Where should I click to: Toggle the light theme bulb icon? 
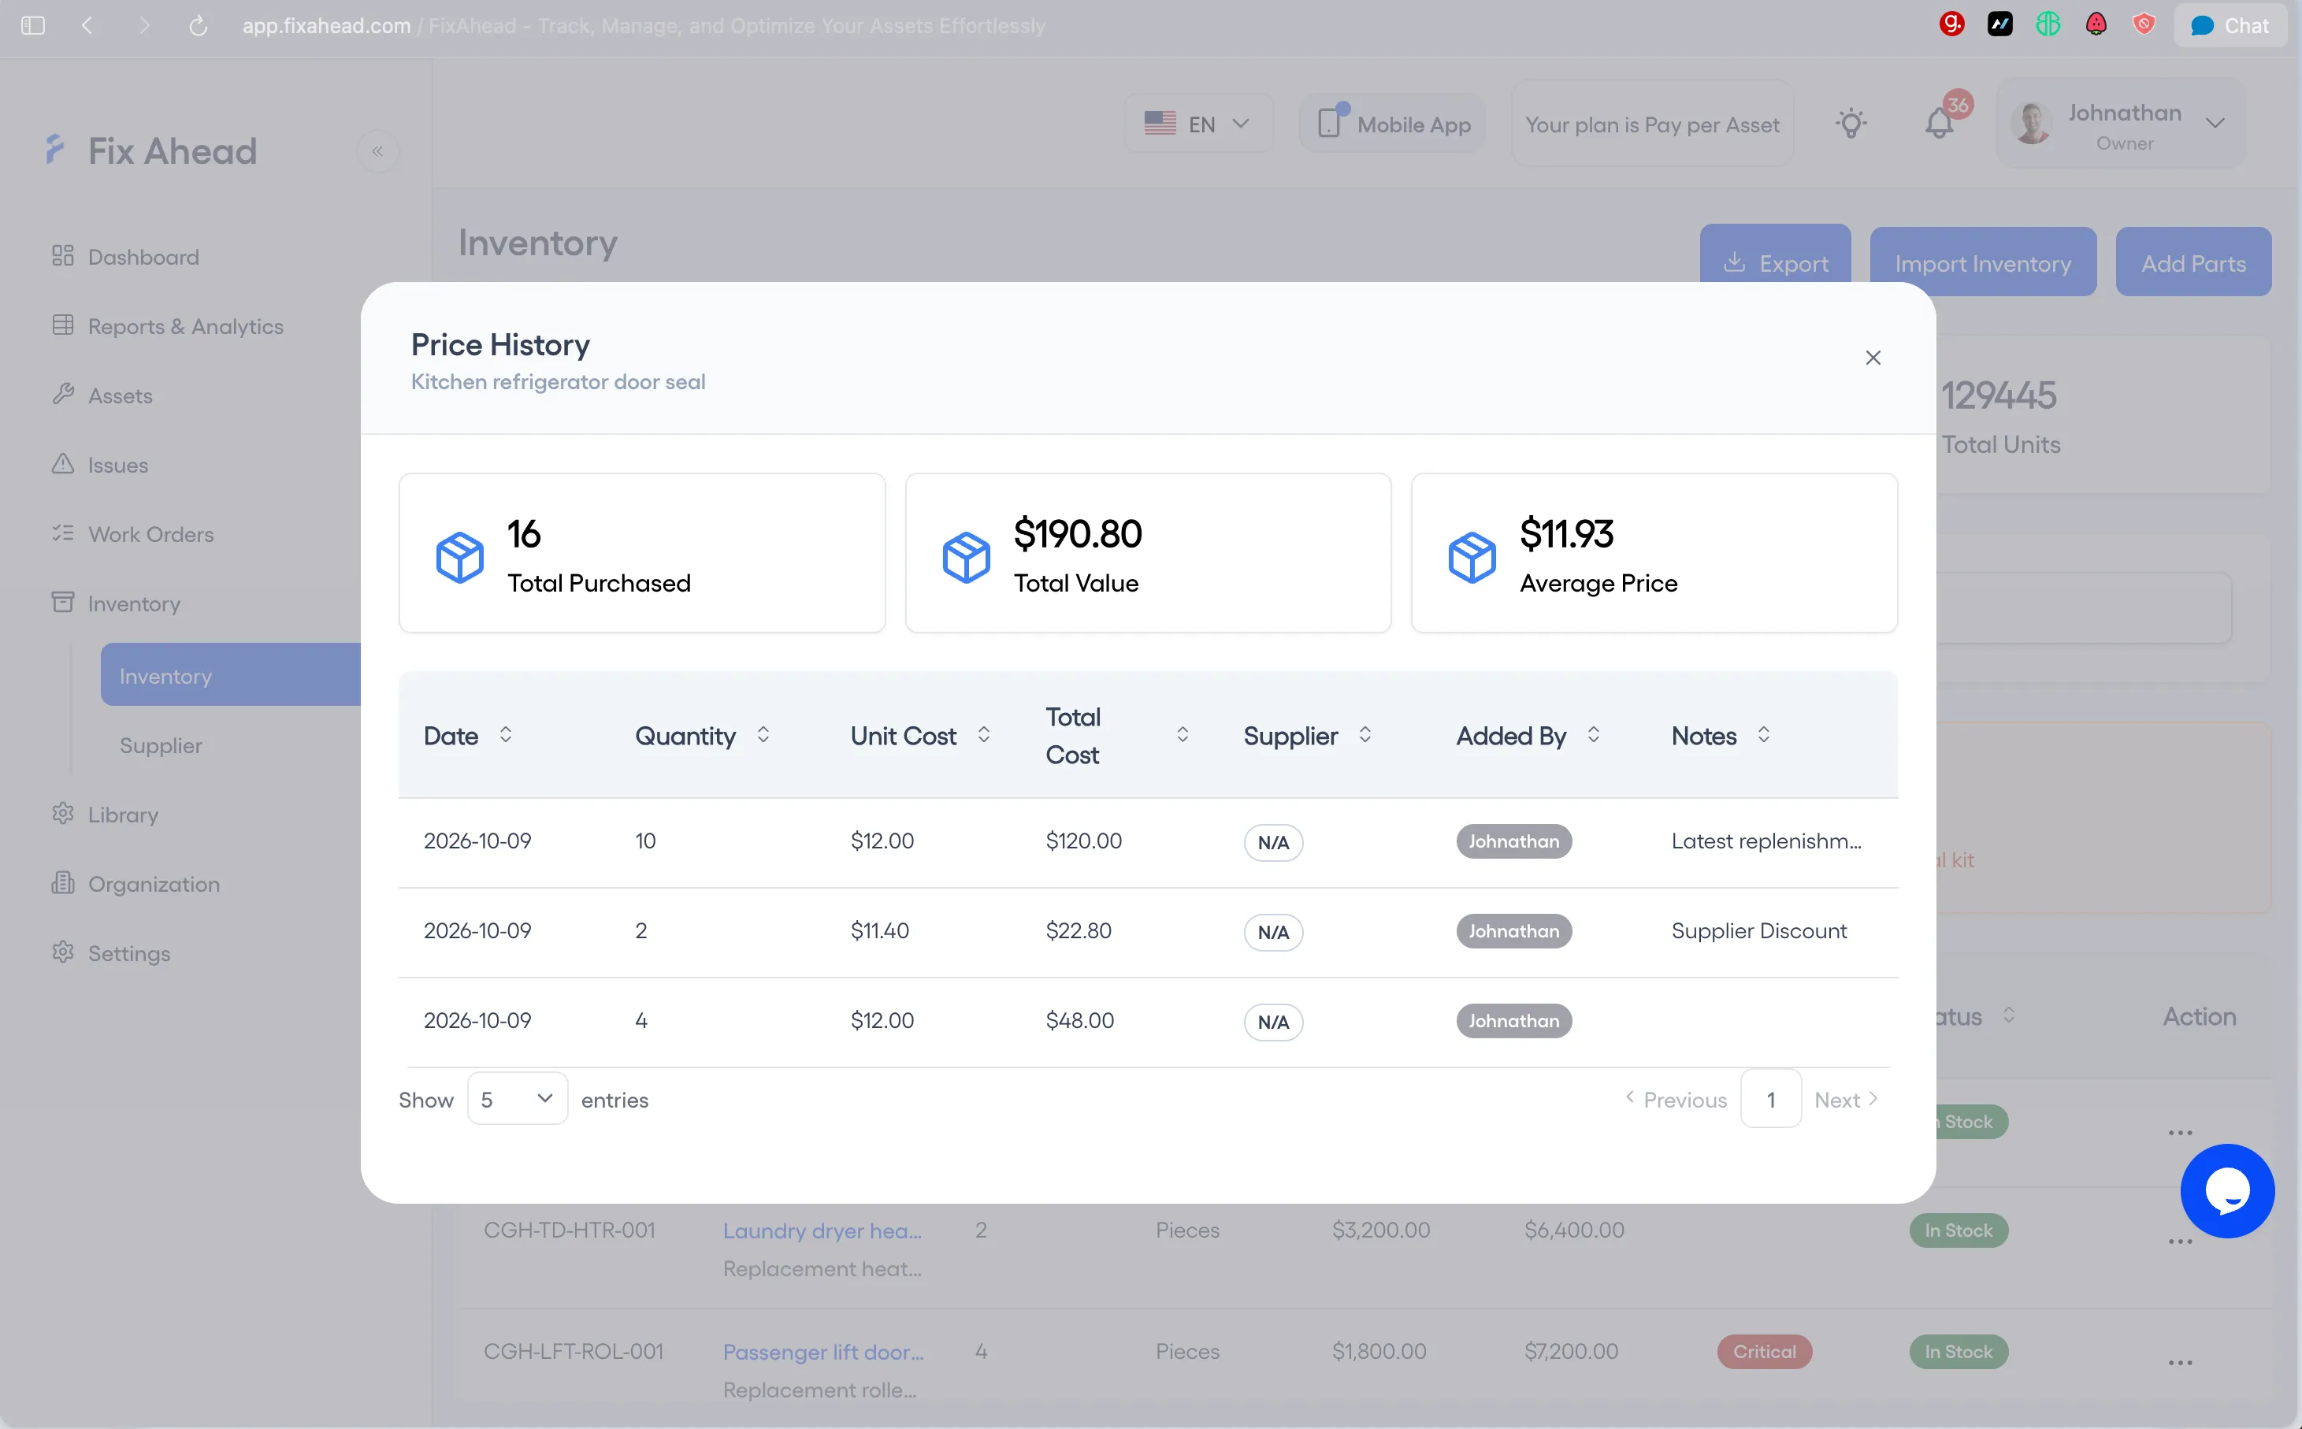1851,124
